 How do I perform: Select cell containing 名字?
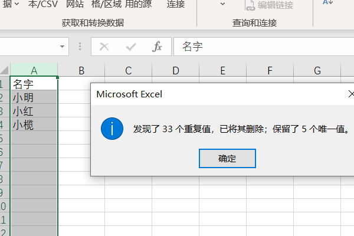click(34, 84)
